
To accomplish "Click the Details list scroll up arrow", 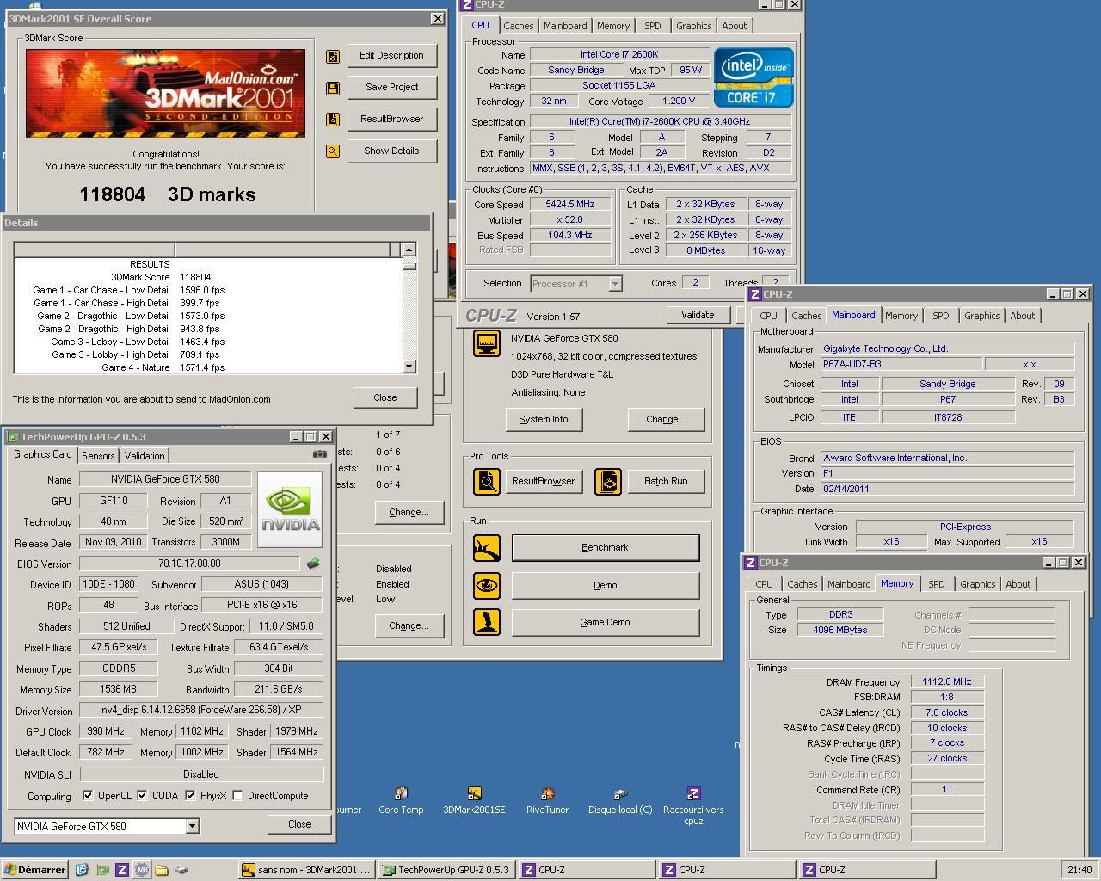I will coord(409,250).
